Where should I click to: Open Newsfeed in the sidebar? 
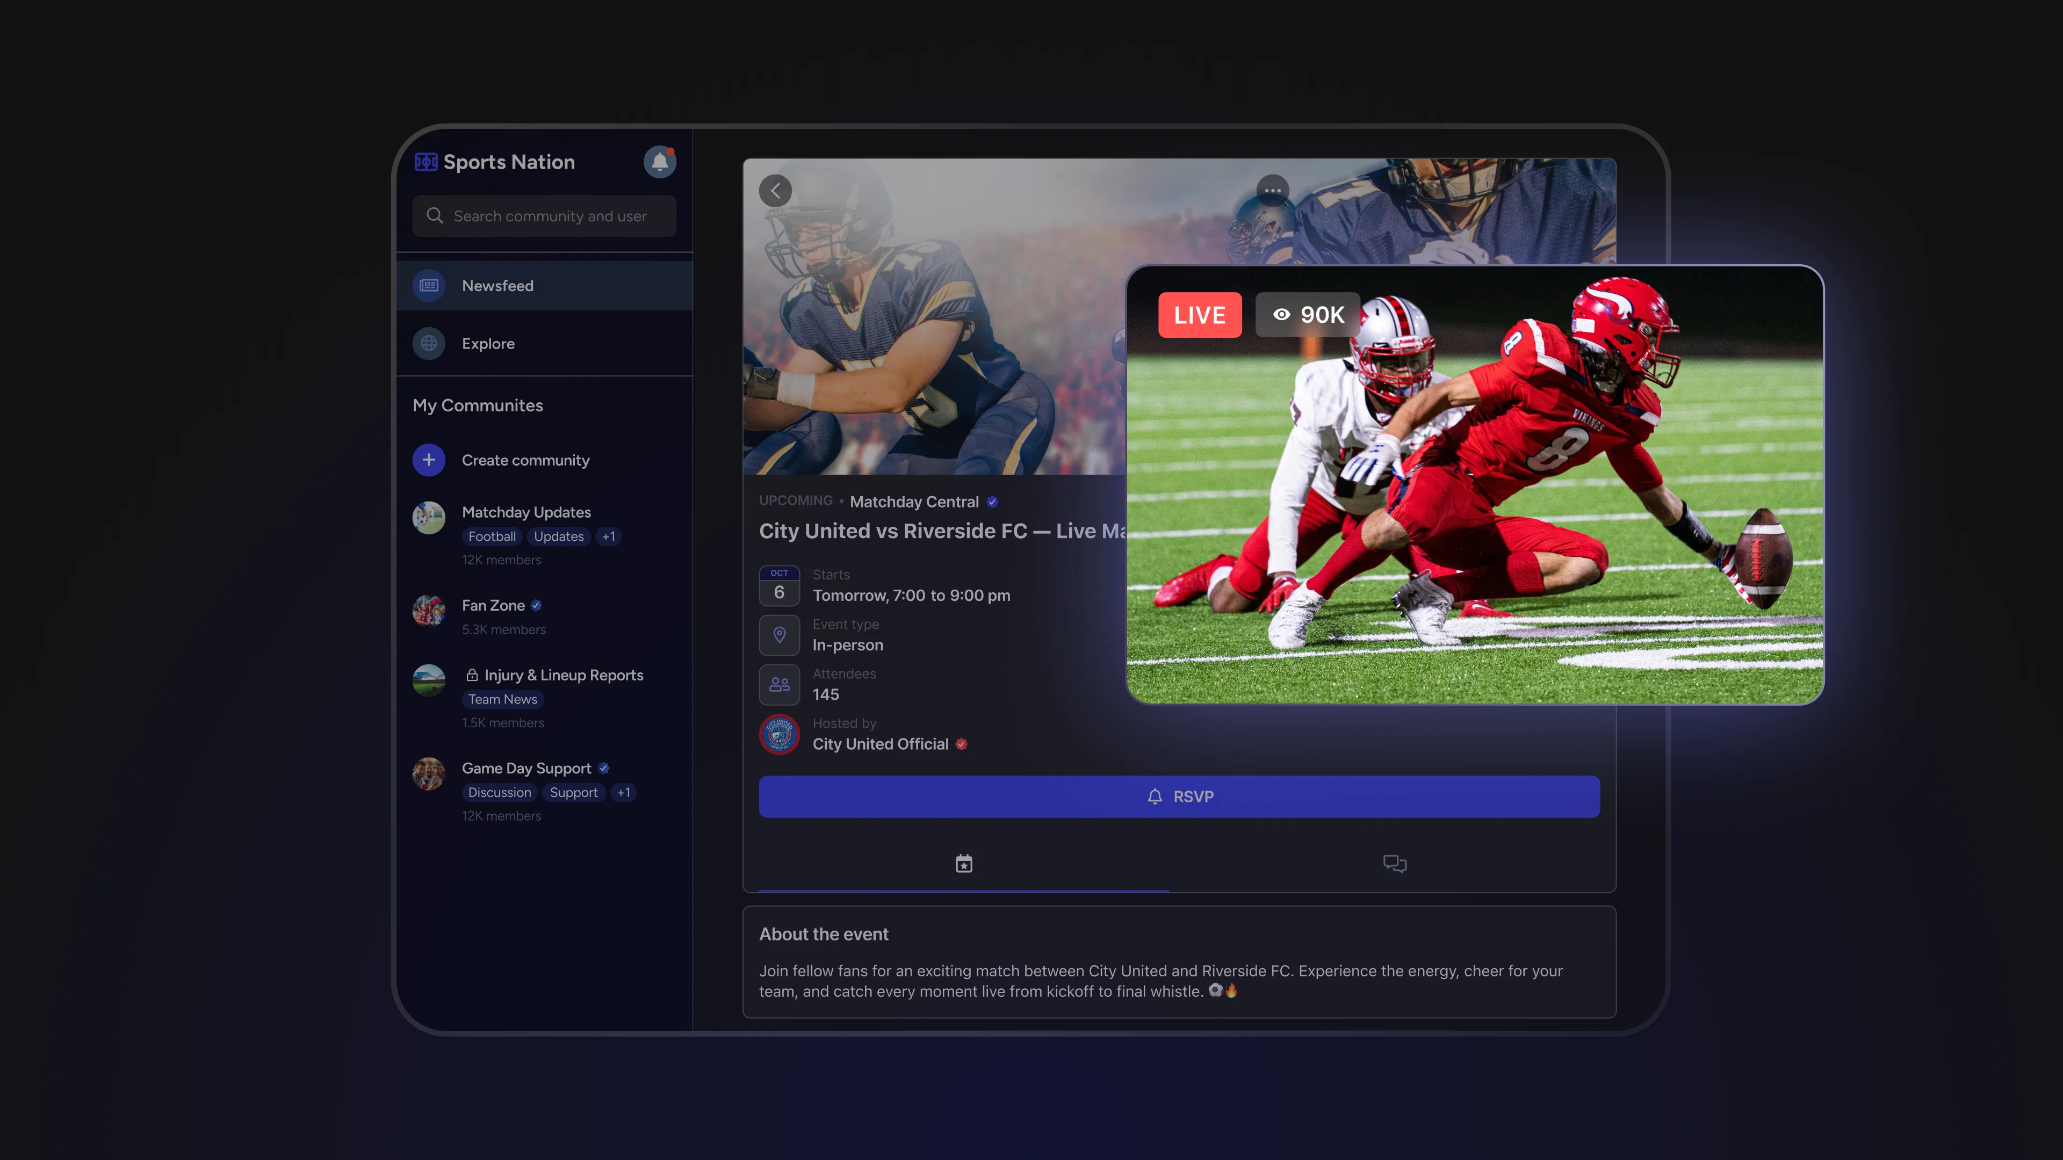497,286
